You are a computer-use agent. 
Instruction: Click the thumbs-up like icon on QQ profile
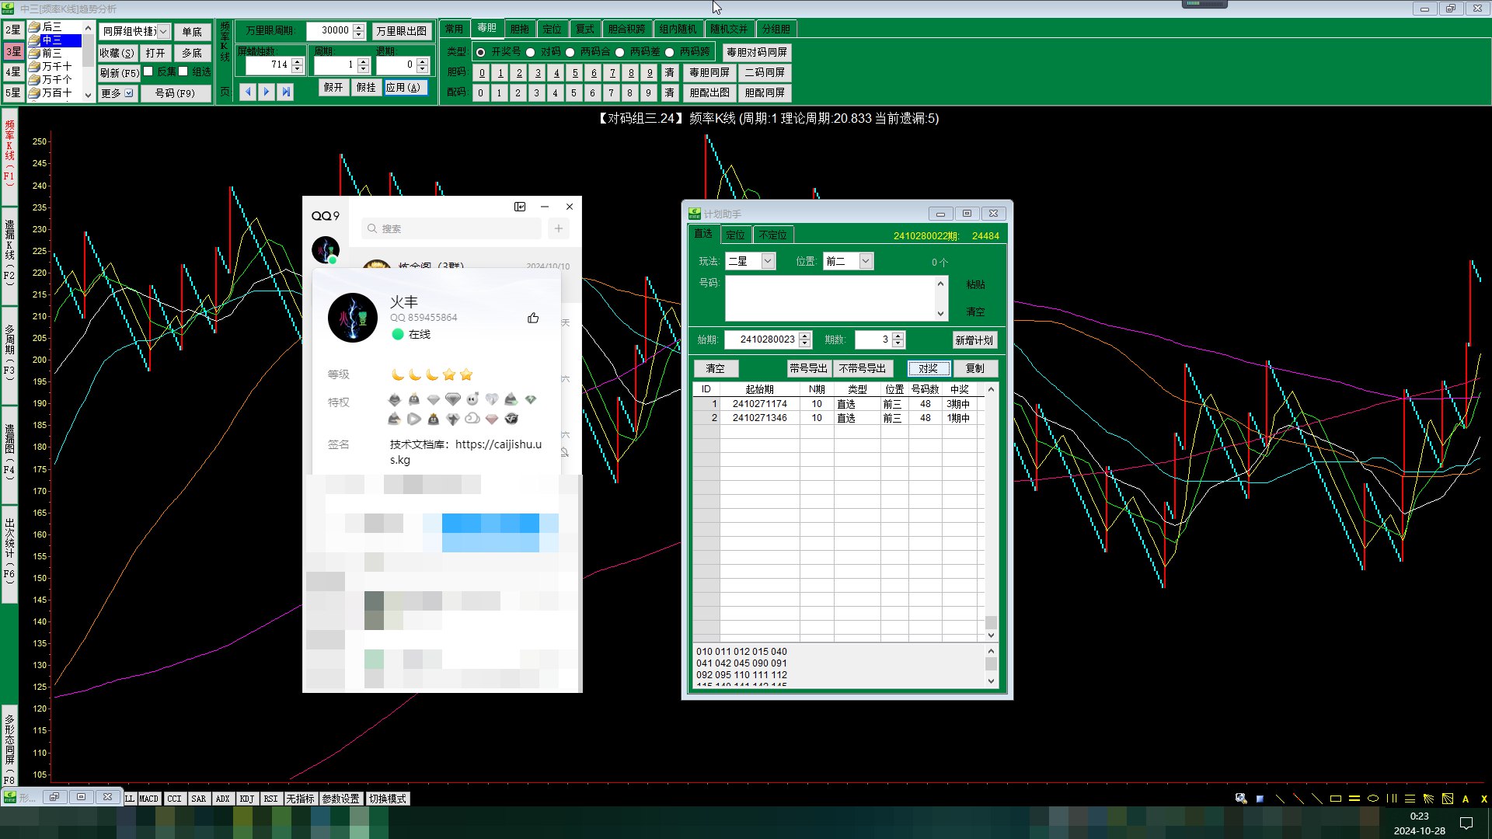pos(533,318)
